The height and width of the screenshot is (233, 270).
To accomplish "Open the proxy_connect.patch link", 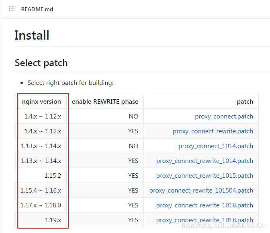I will 224,116.
